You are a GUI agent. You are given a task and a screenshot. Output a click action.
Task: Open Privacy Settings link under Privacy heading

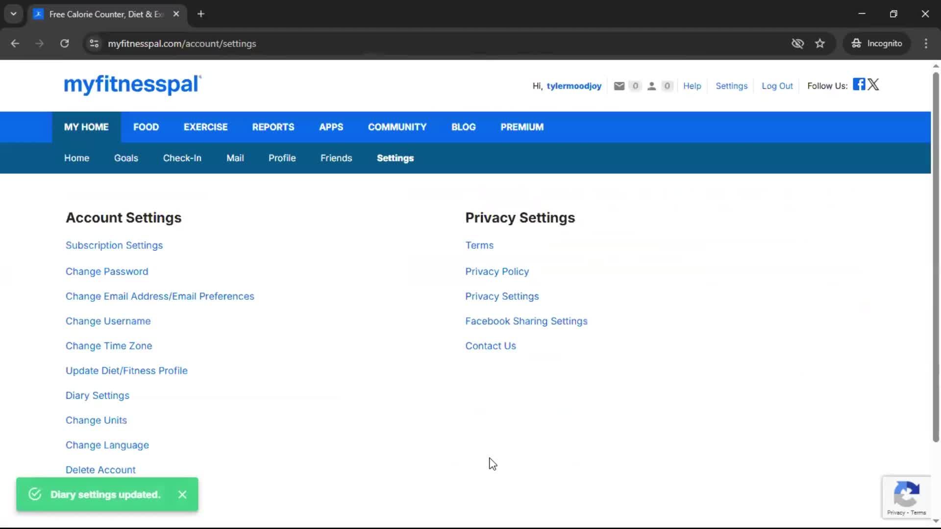pyautogui.click(x=502, y=296)
